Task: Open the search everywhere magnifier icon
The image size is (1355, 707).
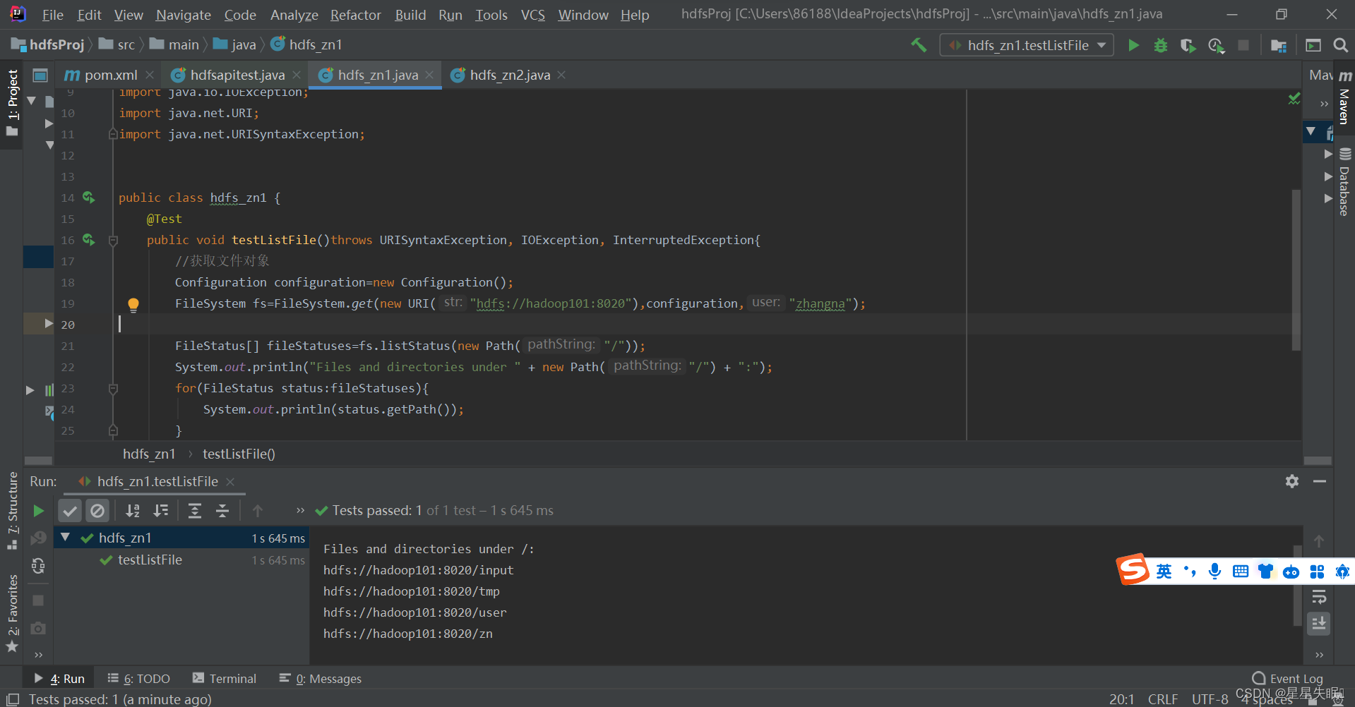Action: (1340, 44)
